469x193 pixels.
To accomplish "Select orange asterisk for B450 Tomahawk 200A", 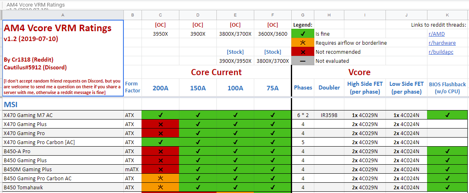I will coord(160,187).
